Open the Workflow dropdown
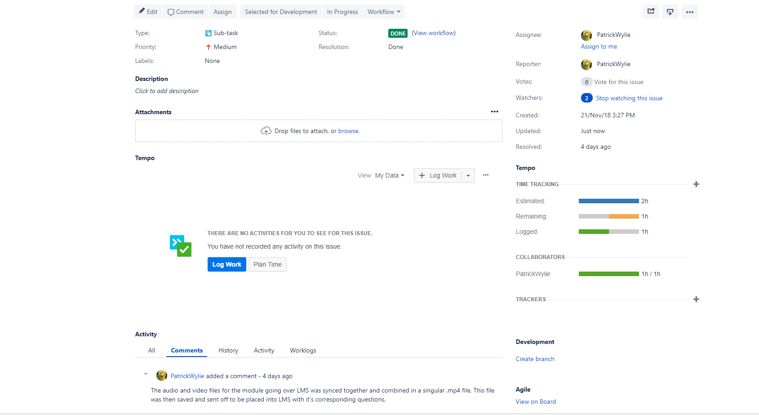The width and height of the screenshot is (759, 415). click(384, 12)
